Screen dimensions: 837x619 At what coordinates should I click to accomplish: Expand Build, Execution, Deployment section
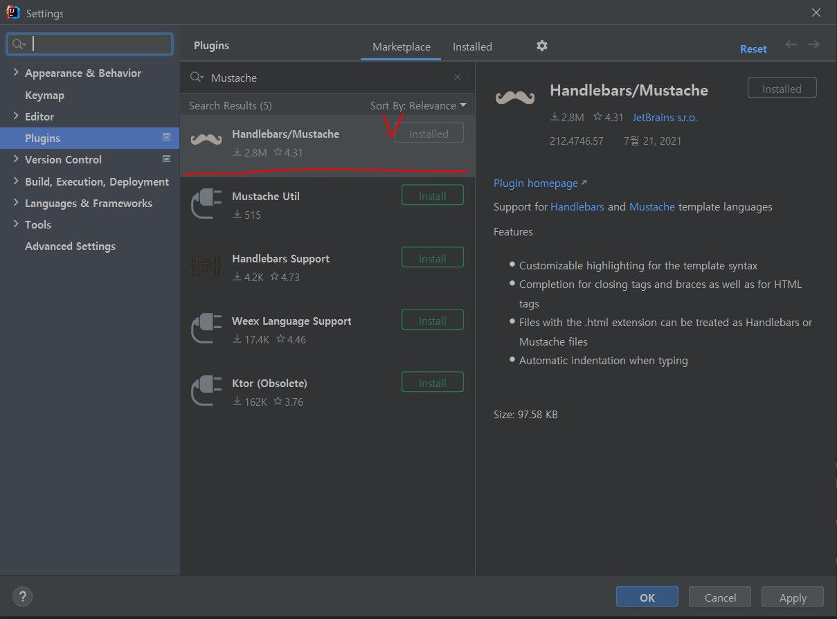pos(17,181)
